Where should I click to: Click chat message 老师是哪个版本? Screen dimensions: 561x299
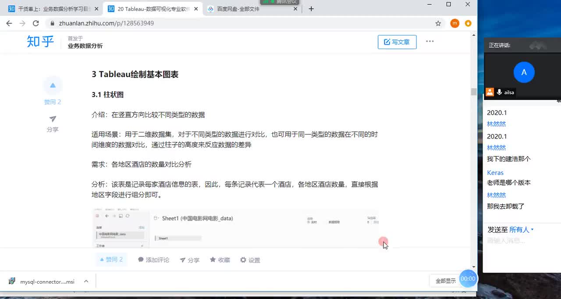508,182
